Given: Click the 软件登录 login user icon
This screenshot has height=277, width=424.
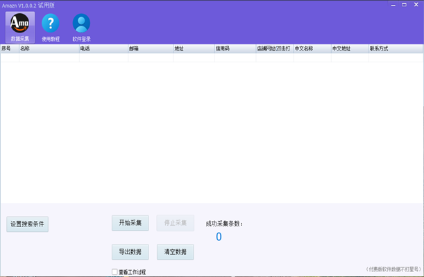Looking at the screenshot, I should 81,26.
